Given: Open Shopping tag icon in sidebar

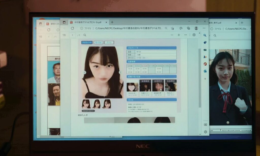Looking at the screenshot, I should [205, 42].
